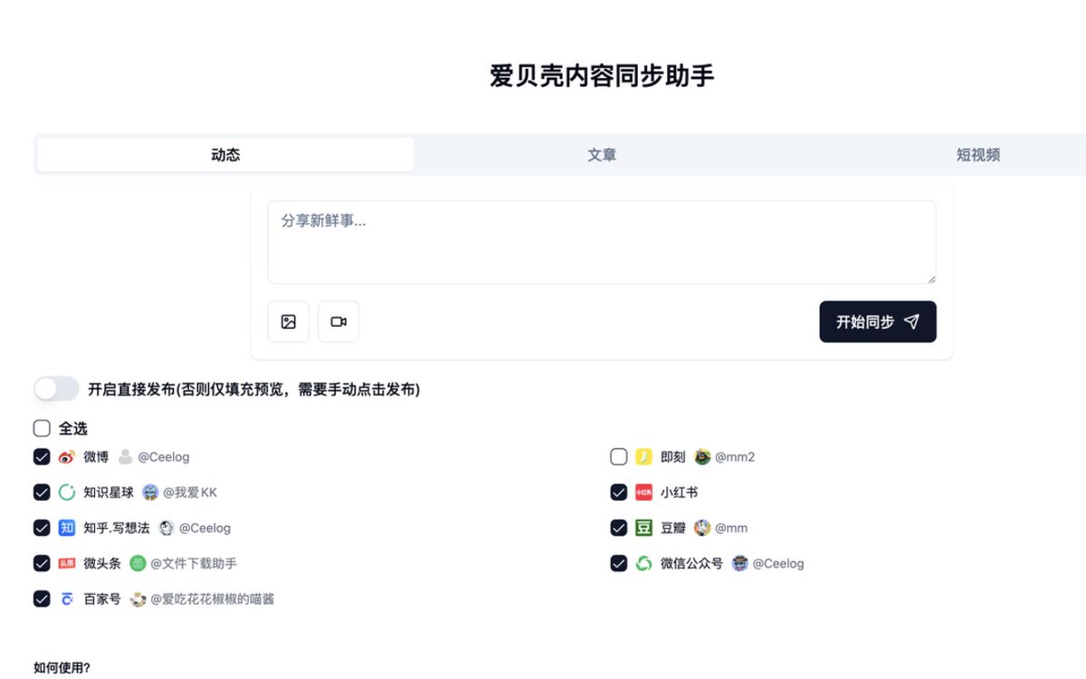Viewport: 1086px width, 679px height.
Task: Click the 知识星球 circle logo
Action: coord(67,493)
